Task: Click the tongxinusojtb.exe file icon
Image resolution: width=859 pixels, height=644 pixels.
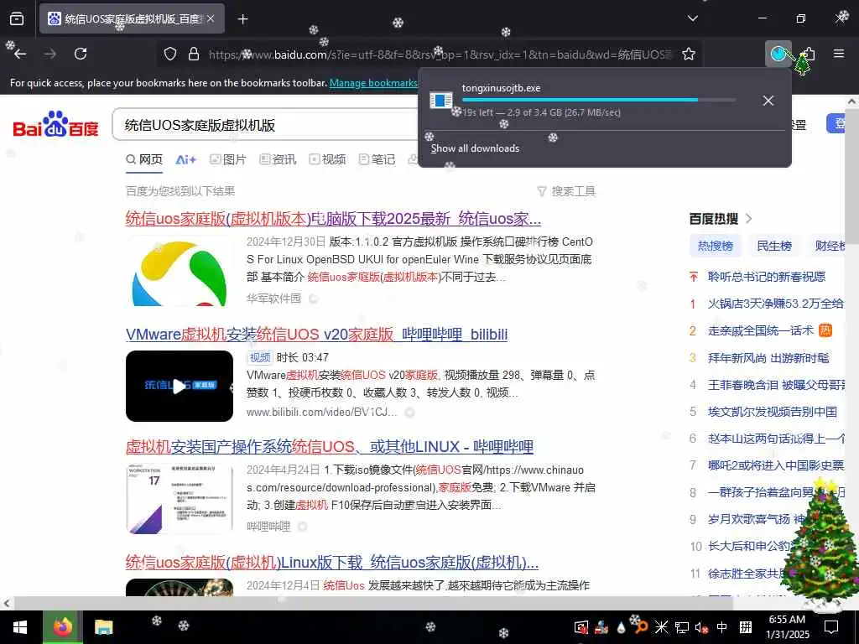Action: 440,101
